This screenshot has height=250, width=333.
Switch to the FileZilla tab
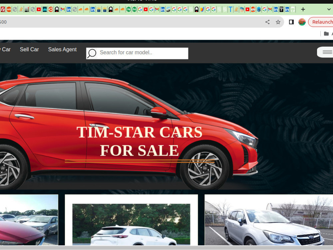[3, 9]
